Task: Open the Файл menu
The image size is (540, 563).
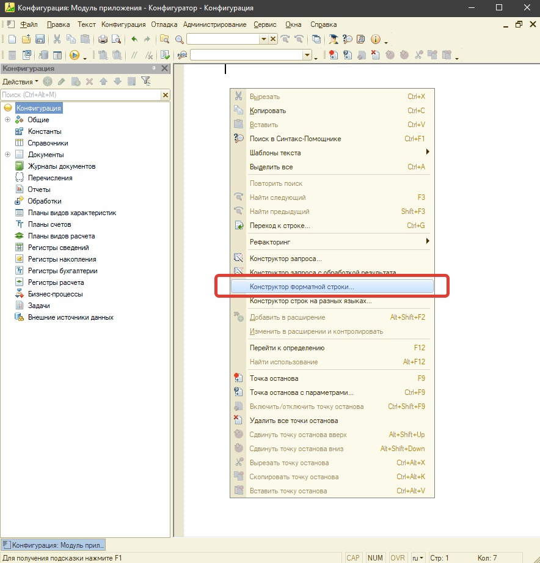Action: tap(29, 24)
